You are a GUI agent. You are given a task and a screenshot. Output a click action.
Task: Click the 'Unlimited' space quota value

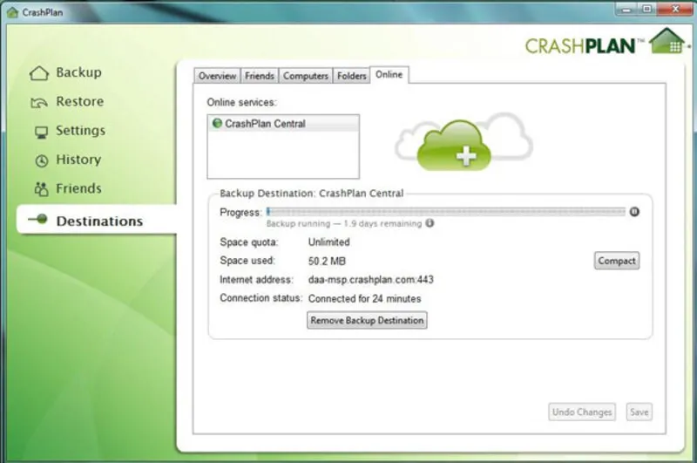[329, 242]
